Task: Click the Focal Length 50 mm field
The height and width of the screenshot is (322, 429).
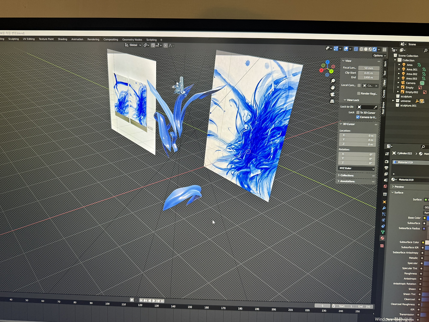Action: pyautogui.click(x=369, y=68)
